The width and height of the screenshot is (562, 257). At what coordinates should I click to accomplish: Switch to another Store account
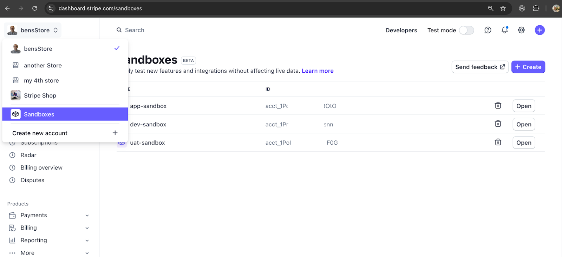click(x=43, y=65)
